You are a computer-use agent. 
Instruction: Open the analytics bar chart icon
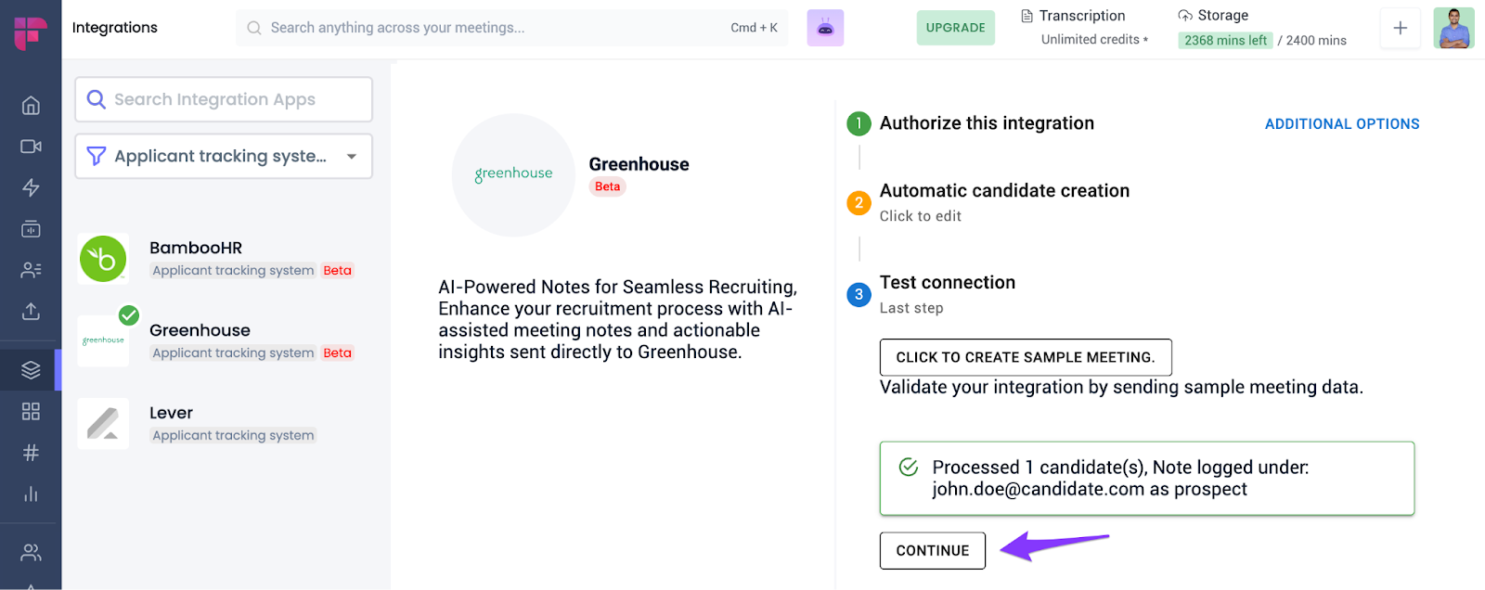coord(31,494)
